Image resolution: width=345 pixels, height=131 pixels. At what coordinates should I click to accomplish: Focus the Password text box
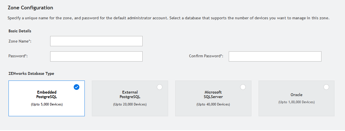[96, 56]
